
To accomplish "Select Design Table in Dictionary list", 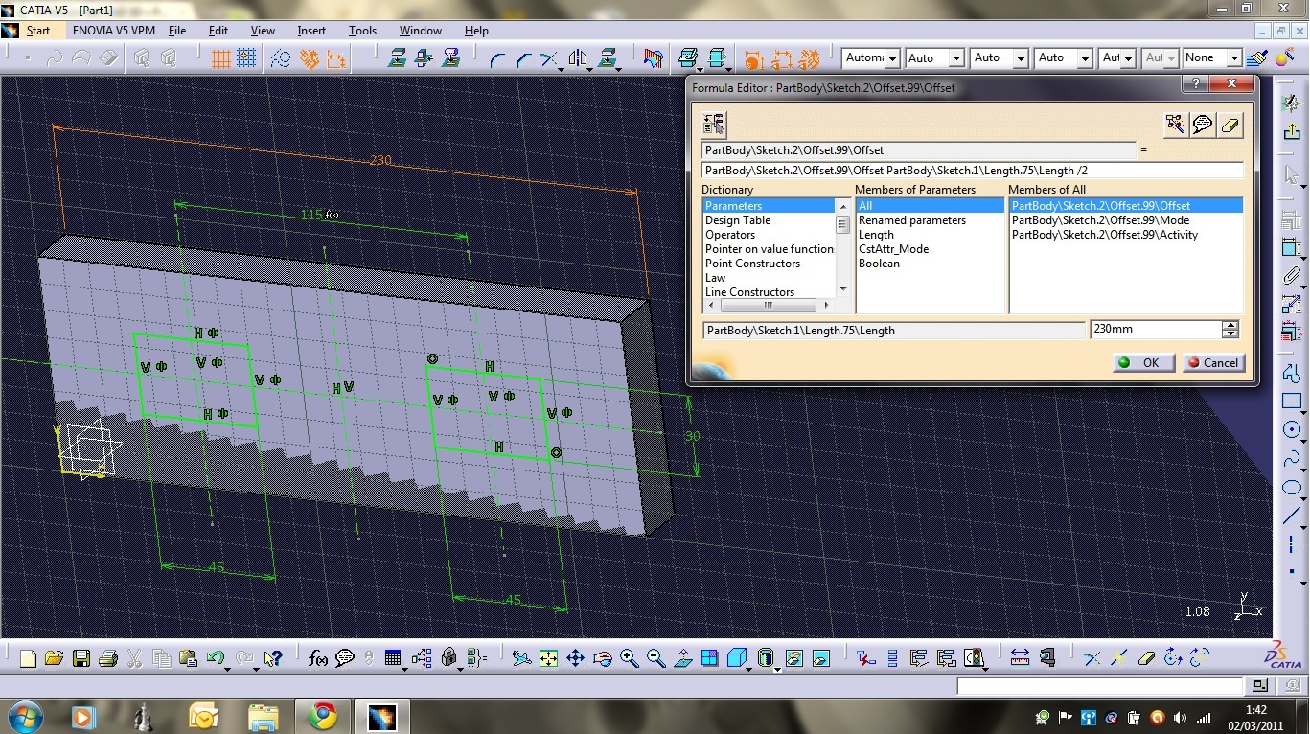I will (x=738, y=220).
